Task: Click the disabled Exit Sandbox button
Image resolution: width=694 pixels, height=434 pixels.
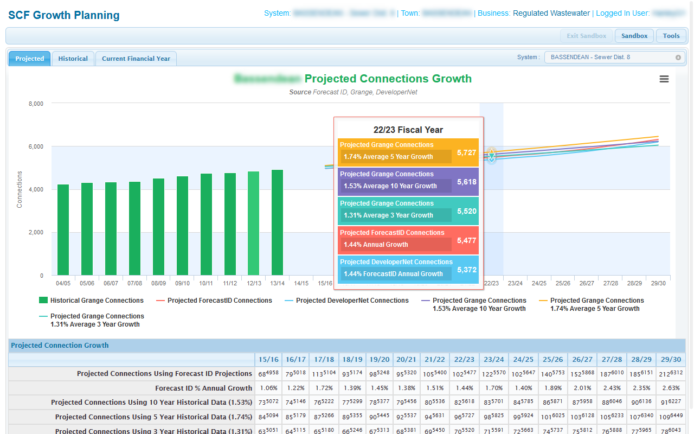Action: click(587, 36)
